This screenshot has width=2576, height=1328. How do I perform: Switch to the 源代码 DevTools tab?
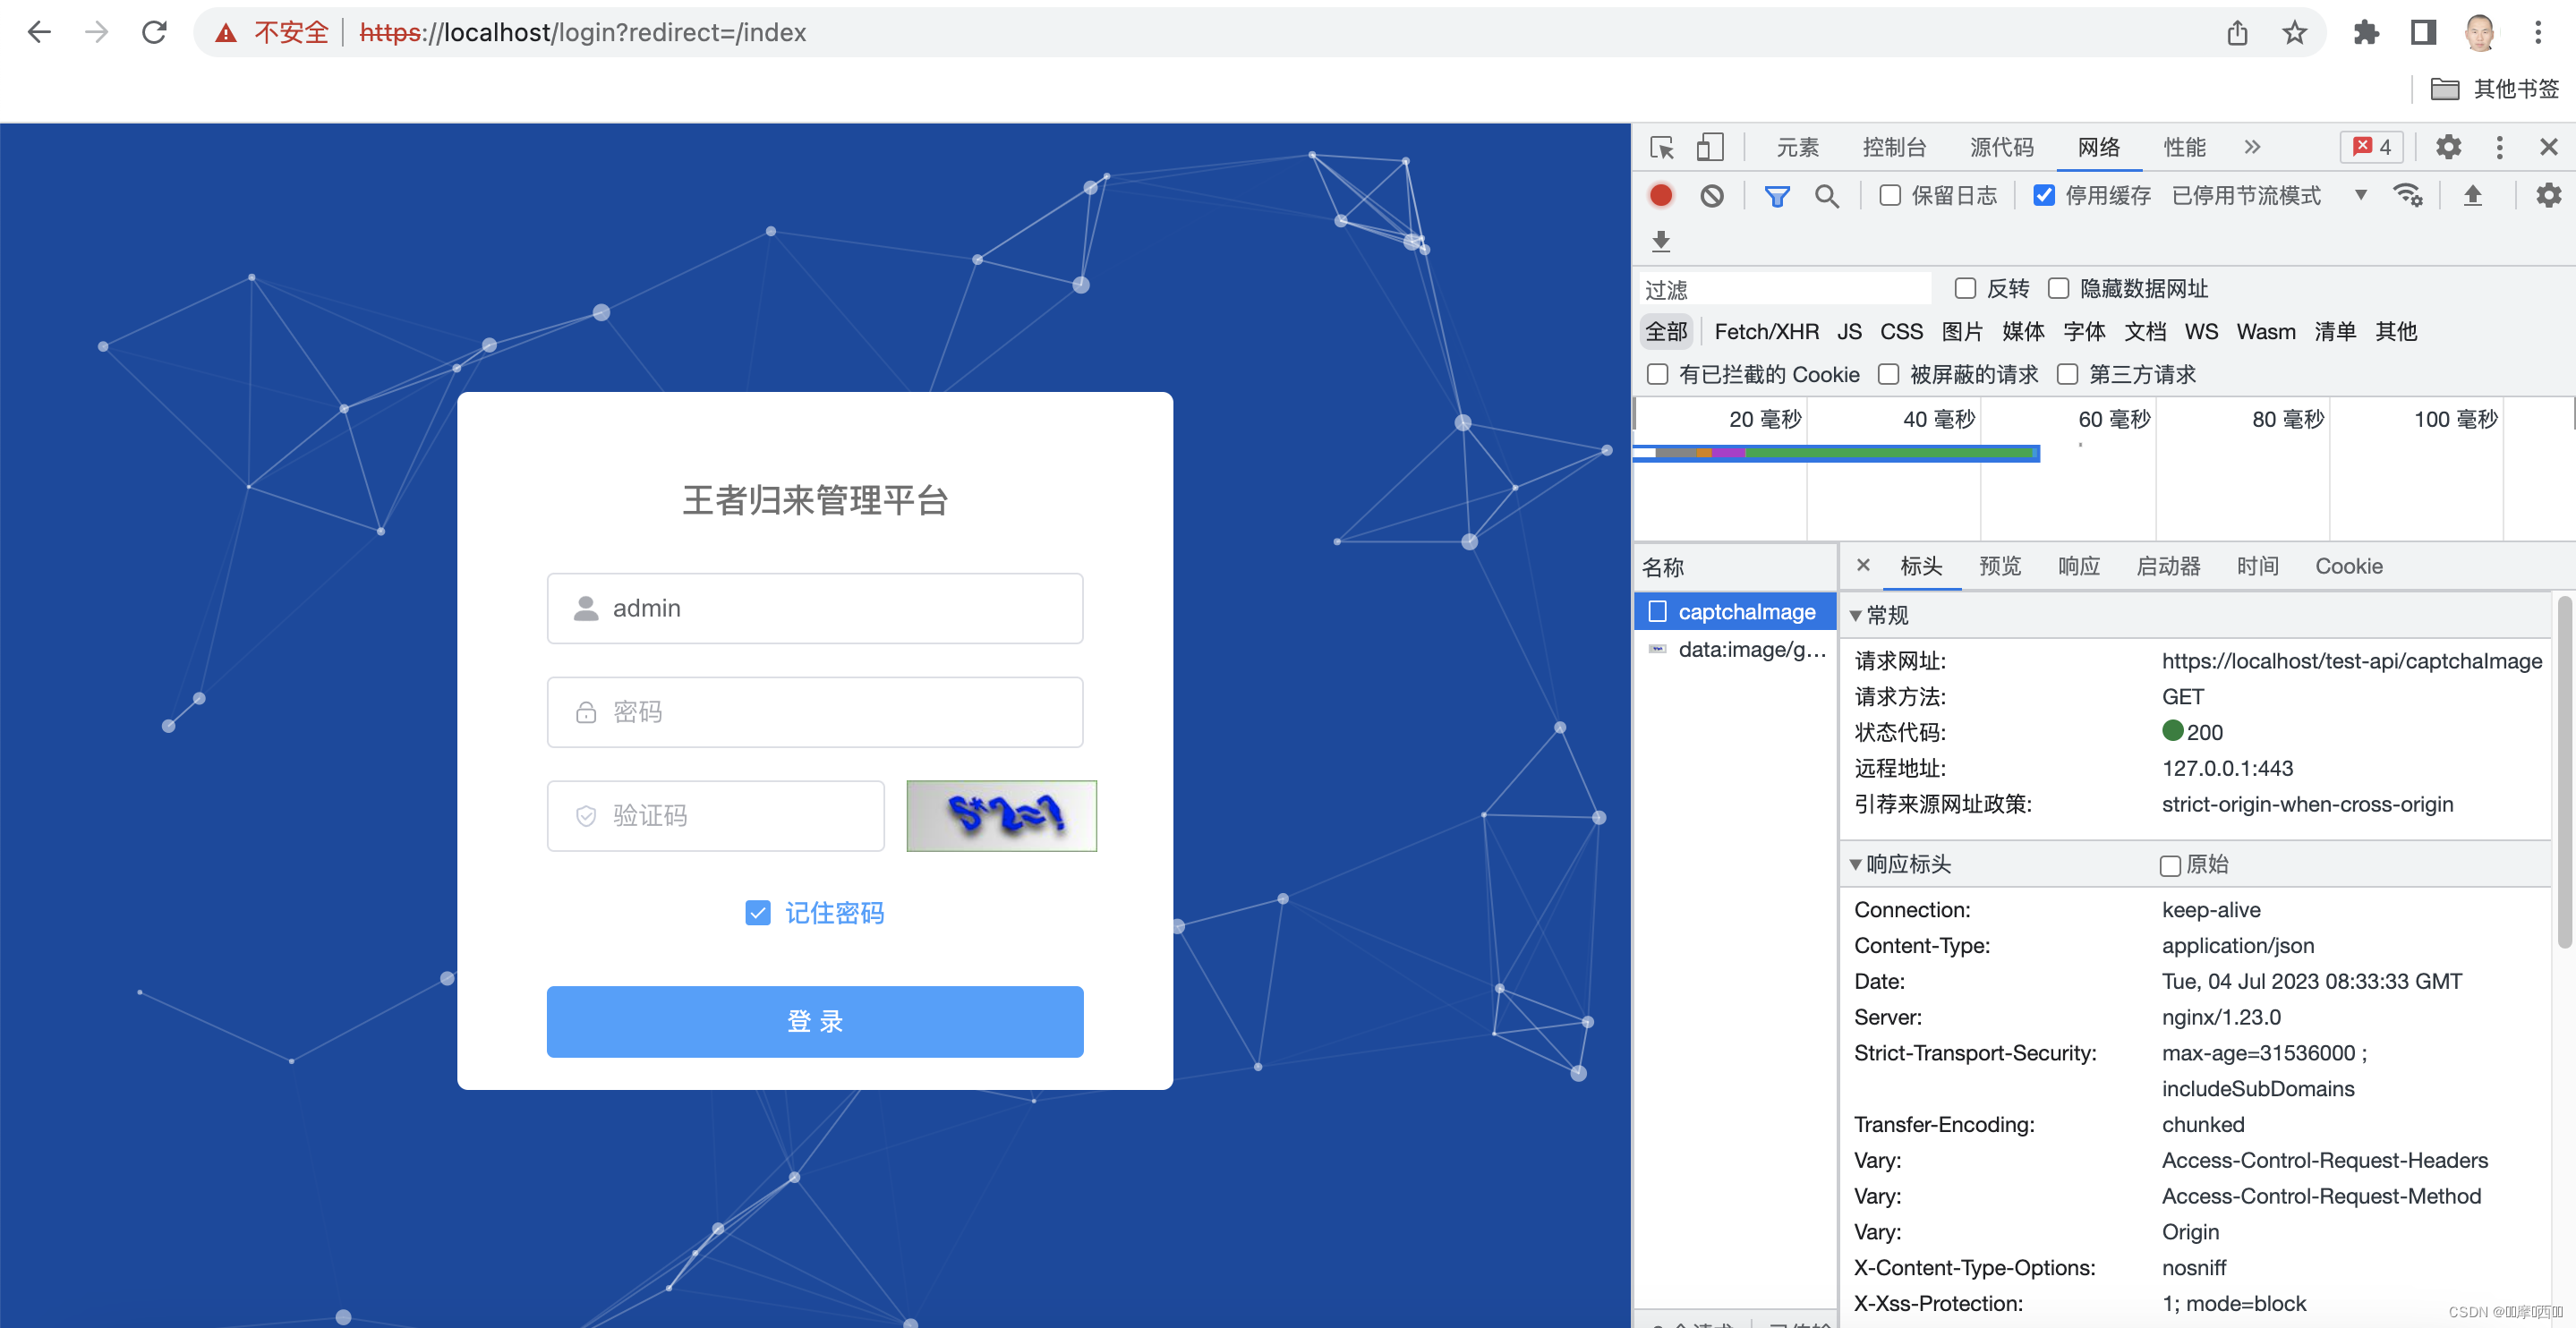pos(2001,147)
